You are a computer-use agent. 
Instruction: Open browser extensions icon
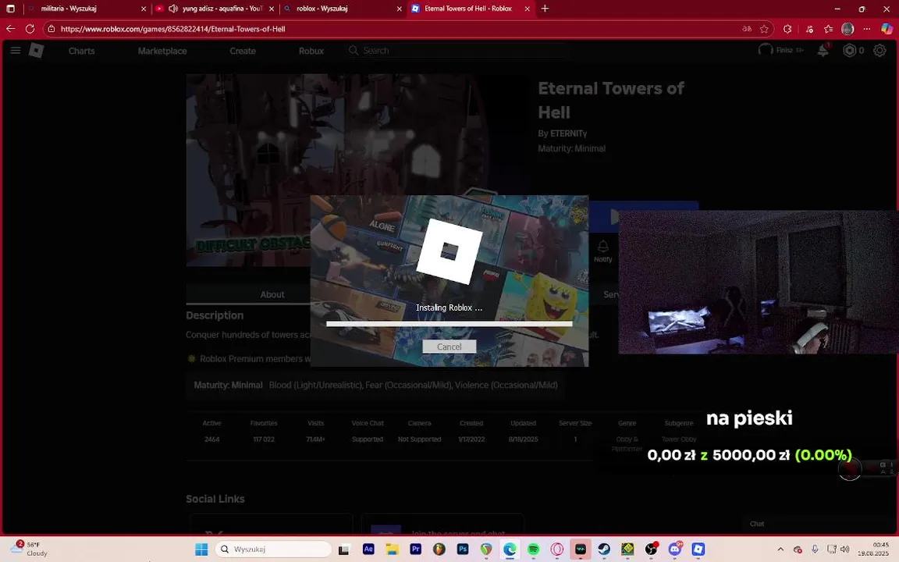point(787,29)
